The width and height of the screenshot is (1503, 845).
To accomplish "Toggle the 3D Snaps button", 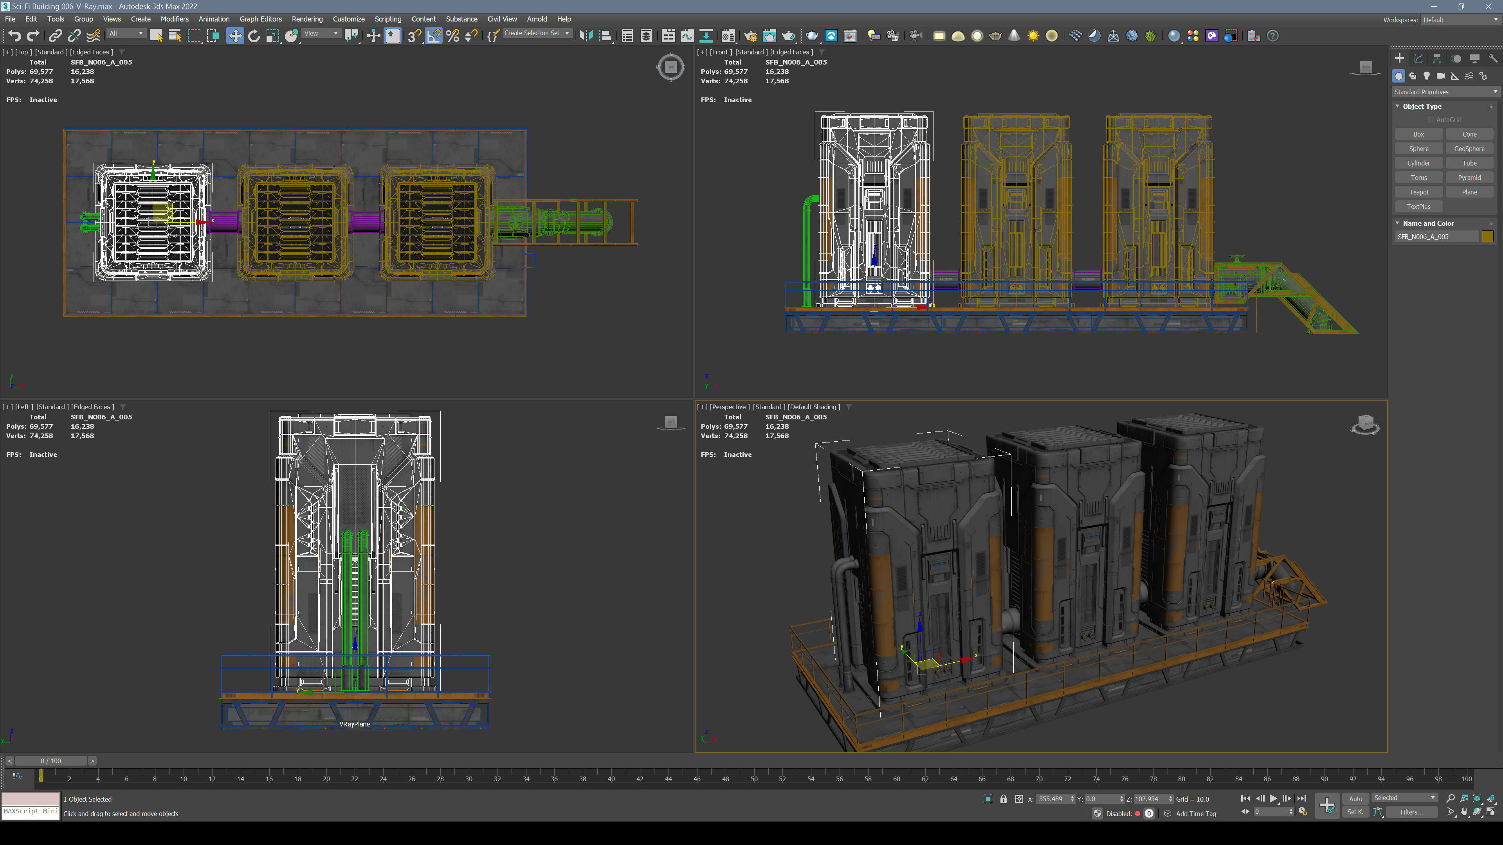I will (414, 36).
